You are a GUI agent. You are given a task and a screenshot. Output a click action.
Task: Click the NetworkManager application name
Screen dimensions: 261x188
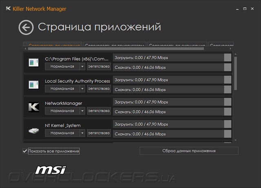click(x=64, y=104)
